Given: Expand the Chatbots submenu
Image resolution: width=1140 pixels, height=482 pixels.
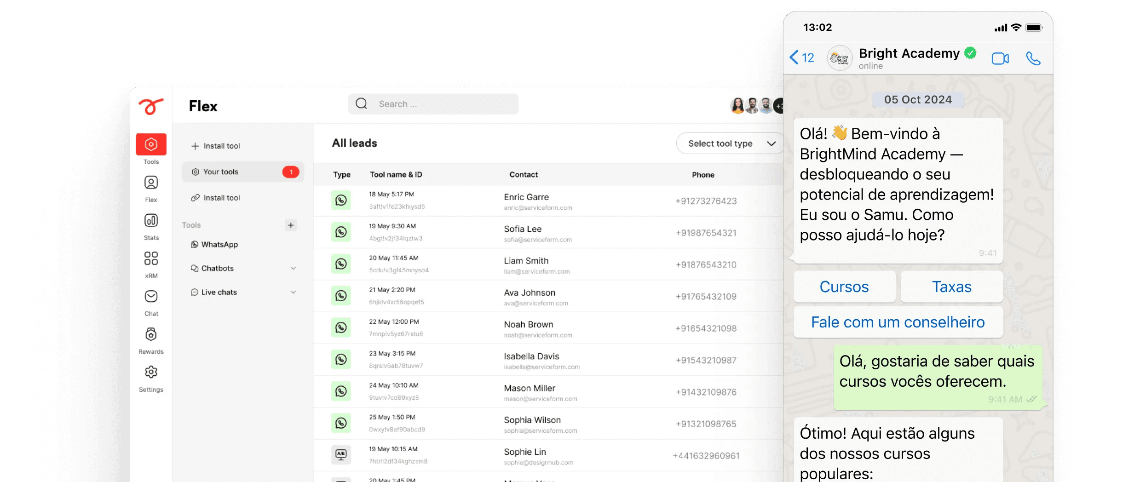Looking at the screenshot, I should 293,268.
